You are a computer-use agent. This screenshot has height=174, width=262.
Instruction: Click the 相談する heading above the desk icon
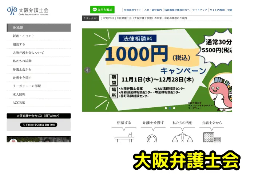pos(124,123)
